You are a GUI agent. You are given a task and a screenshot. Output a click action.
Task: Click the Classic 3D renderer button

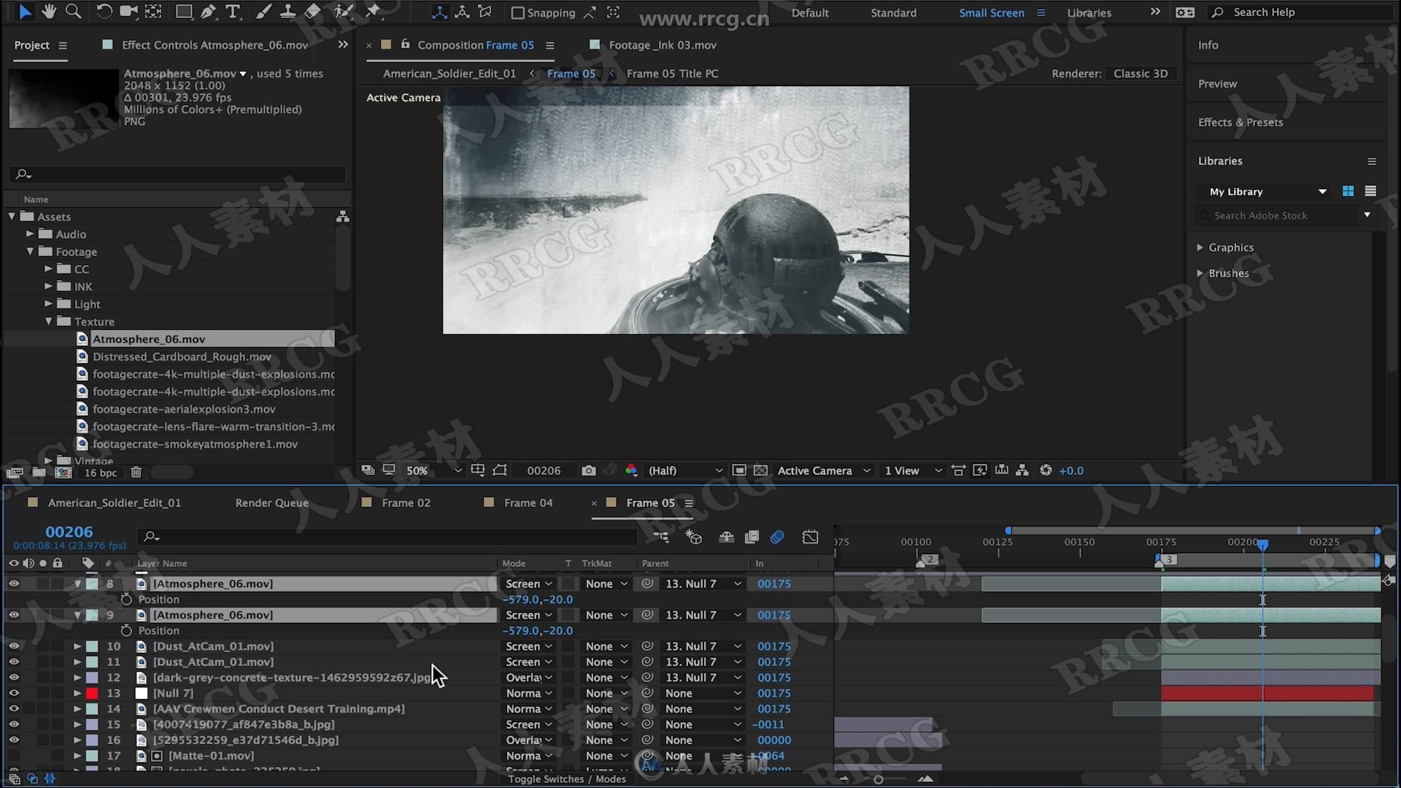point(1141,74)
